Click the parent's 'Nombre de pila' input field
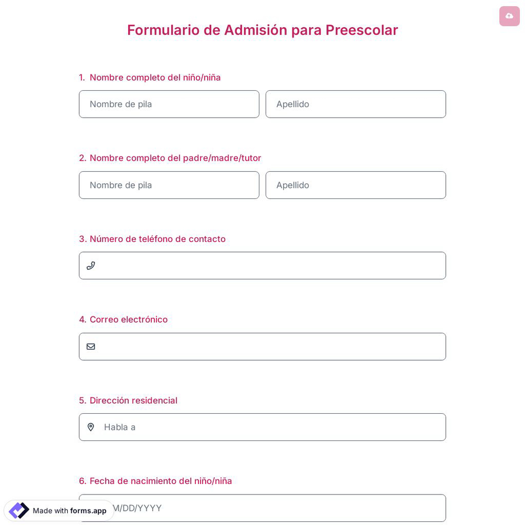This screenshot has height=525, width=525. pos(169,185)
